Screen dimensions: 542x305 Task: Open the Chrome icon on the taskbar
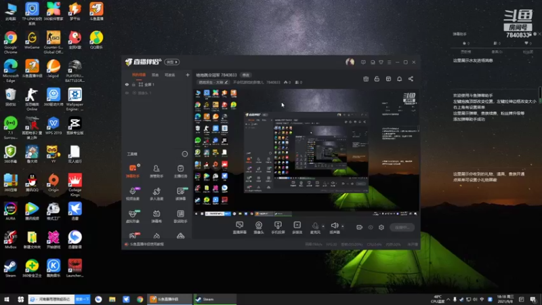coord(140,299)
